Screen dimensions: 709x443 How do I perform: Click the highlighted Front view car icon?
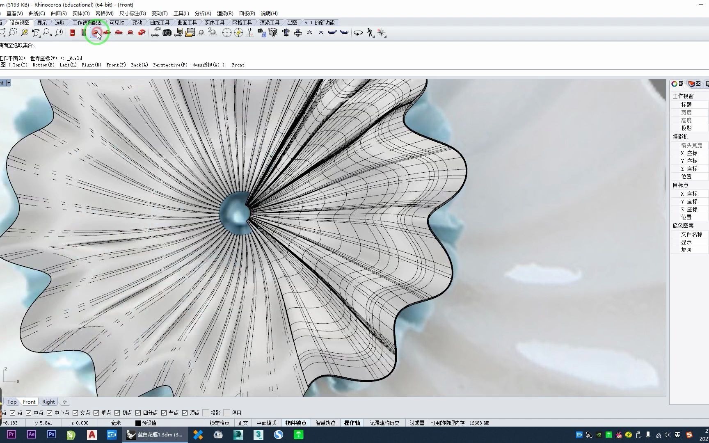click(x=96, y=32)
